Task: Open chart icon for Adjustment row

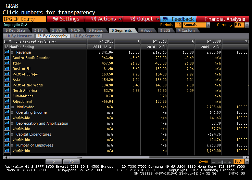Action: click(7, 101)
